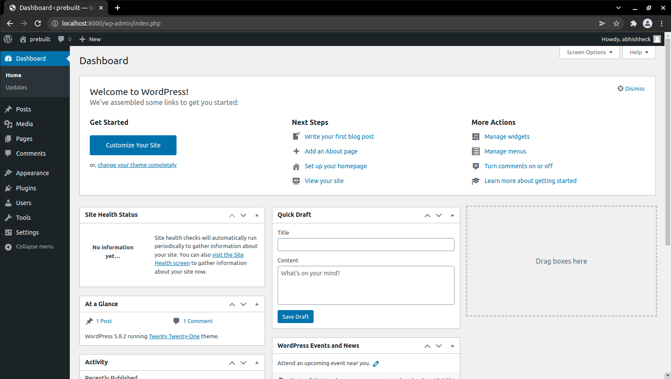Open the Dashboard menu item
The height and width of the screenshot is (379, 671).
tap(35, 59)
